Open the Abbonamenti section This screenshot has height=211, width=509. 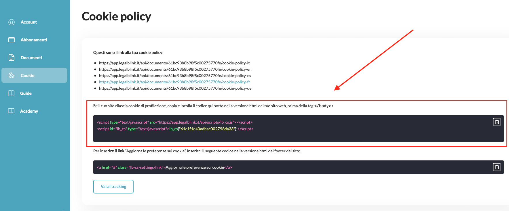coord(34,40)
